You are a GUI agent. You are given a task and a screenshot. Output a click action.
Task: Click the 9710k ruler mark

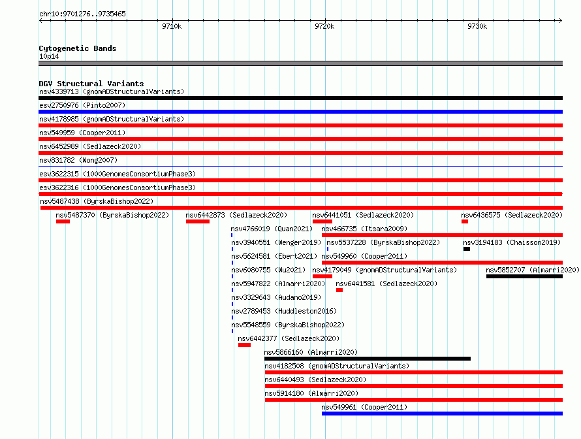point(172,26)
